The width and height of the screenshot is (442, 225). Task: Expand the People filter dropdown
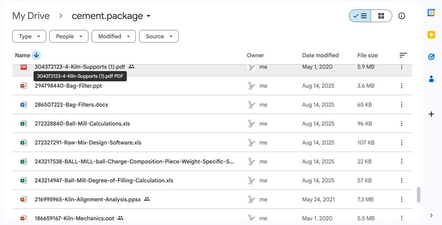[x=69, y=36]
